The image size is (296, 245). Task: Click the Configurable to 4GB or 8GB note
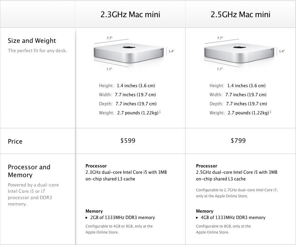tap(119, 229)
